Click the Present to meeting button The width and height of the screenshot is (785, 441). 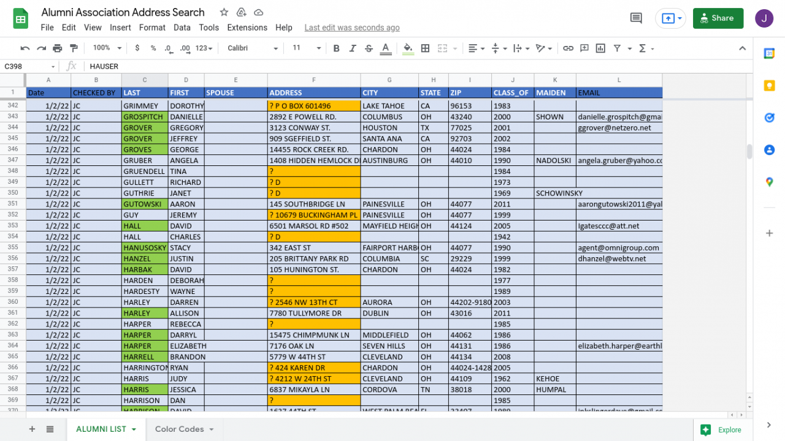[670, 18]
